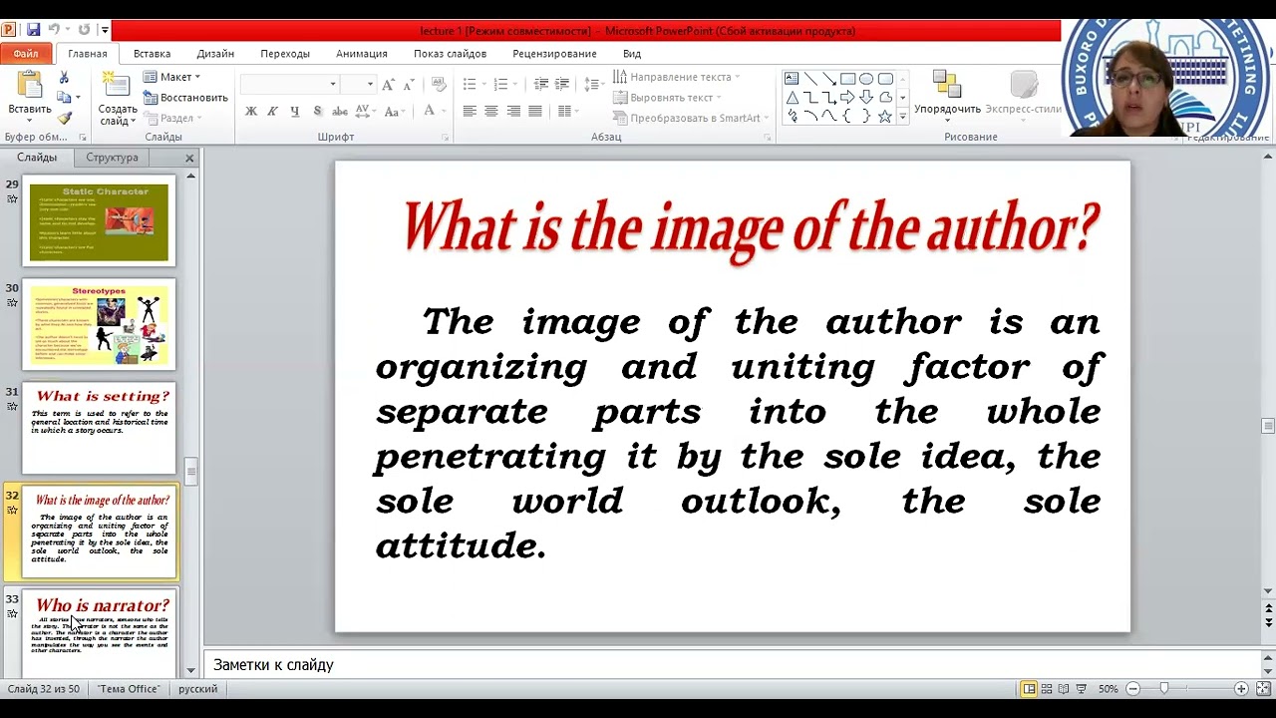Click the Save icon in quick access toolbar
Screen dimensions: 1276x718
pos(33,30)
